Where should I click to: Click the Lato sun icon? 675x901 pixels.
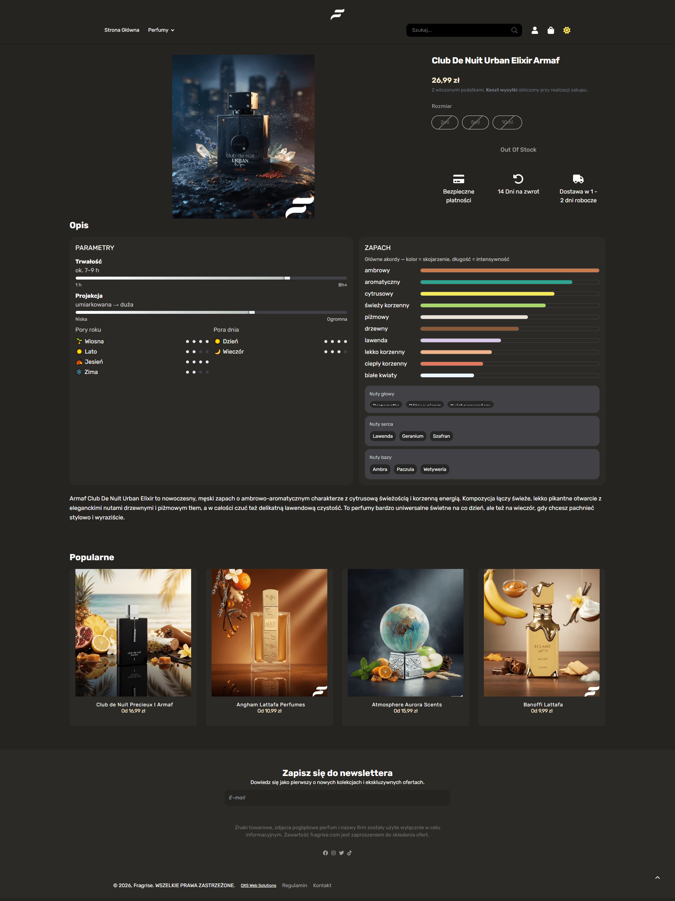coord(79,351)
